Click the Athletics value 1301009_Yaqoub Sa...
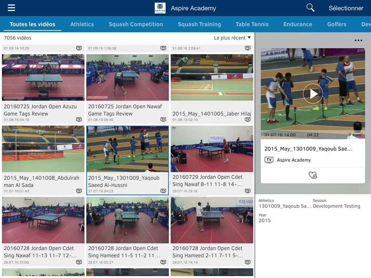 [285, 206]
